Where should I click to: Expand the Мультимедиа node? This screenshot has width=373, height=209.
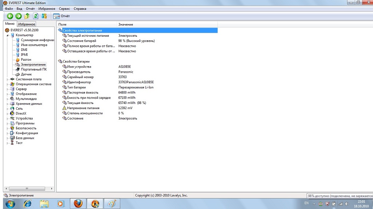pos(7,99)
